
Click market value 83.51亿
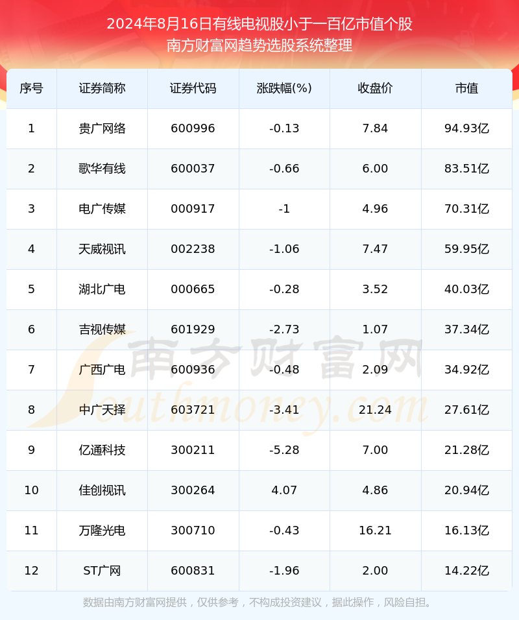[x=467, y=169]
